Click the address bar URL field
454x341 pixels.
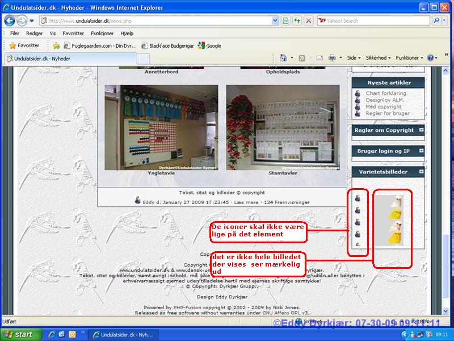tap(155, 21)
